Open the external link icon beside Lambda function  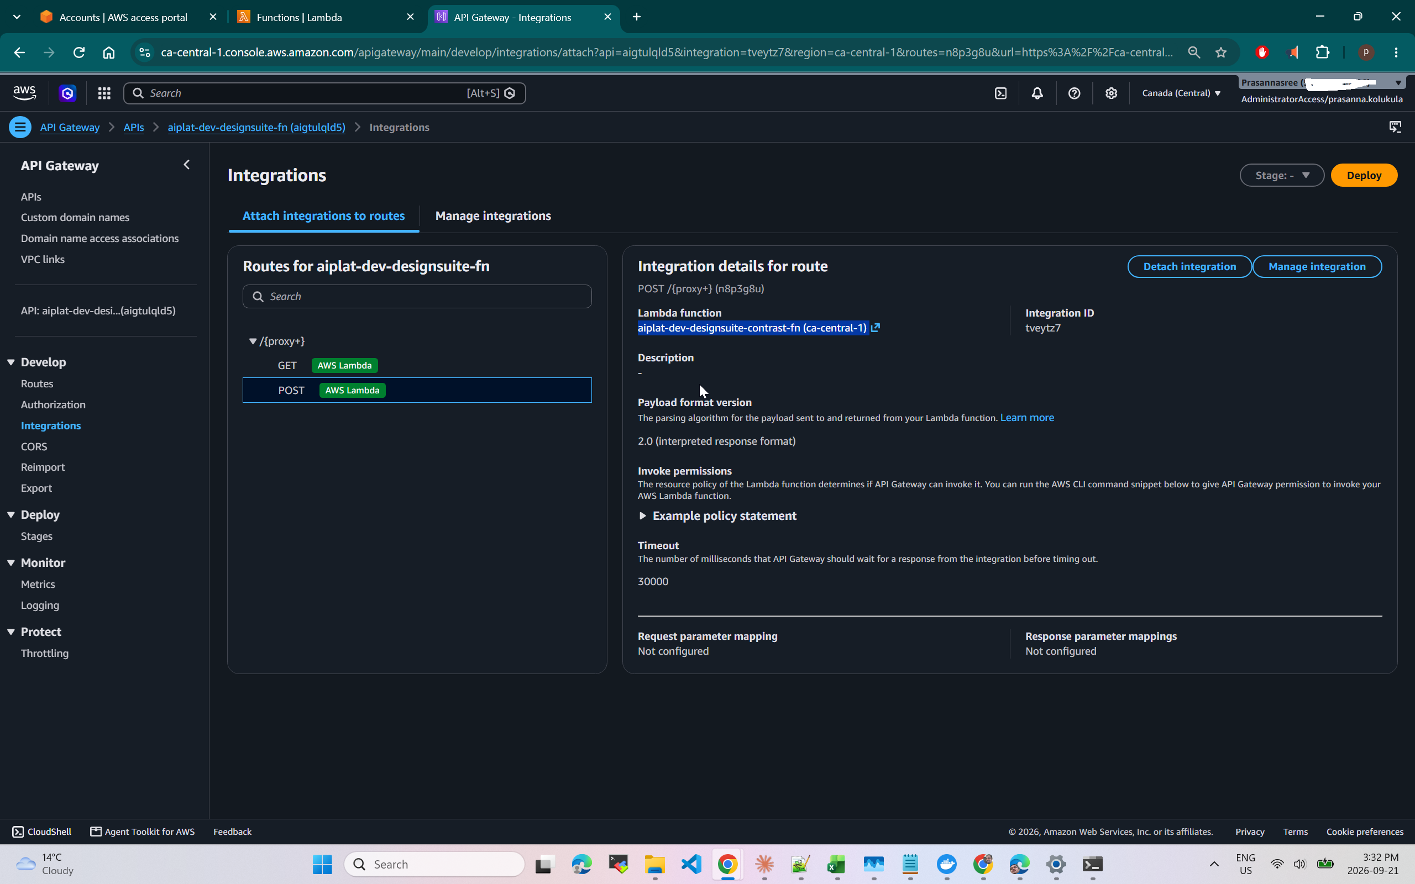pyautogui.click(x=876, y=328)
